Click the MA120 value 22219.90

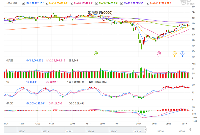pyautogui.click(x=138, y=3)
